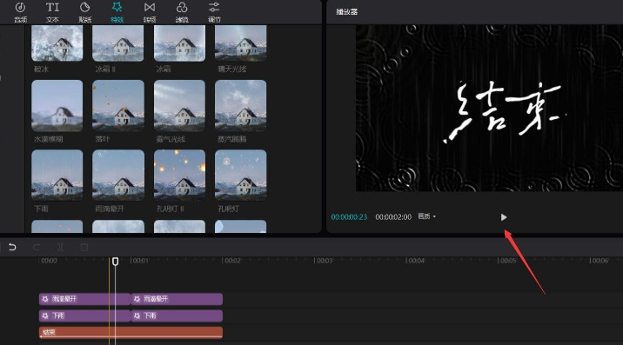Viewport: 623px width, 345px height.
Task: Pick the 破冰 effect thumbnail
Action: pos(57,43)
